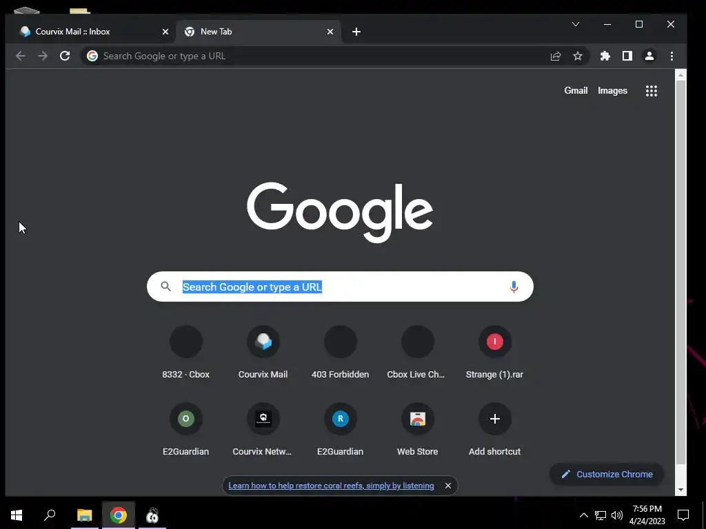
Task: Close the New Tab tab
Action: (x=330, y=32)
